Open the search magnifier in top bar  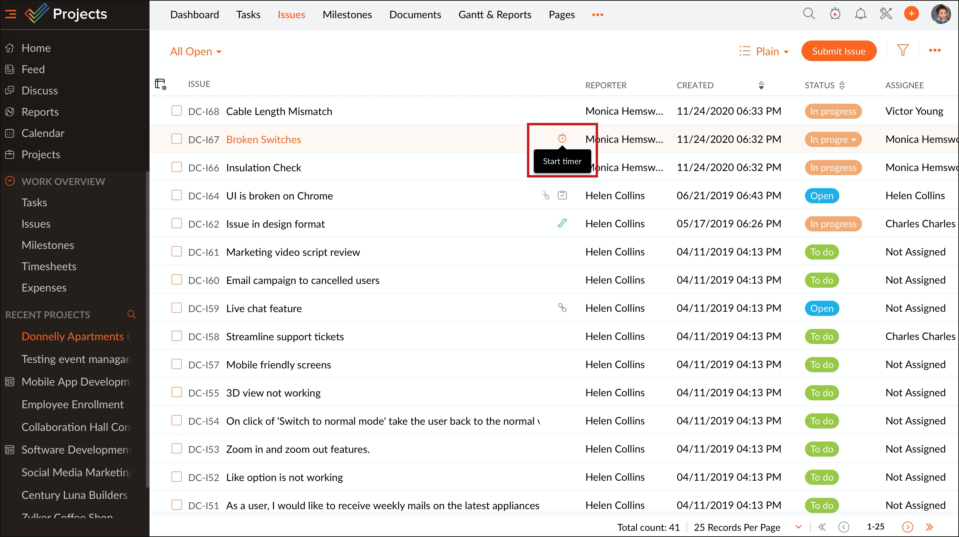(808, 14)
